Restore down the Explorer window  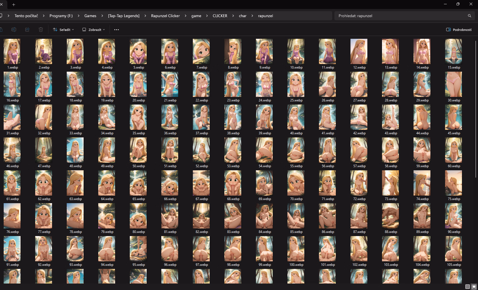[458, 4]
